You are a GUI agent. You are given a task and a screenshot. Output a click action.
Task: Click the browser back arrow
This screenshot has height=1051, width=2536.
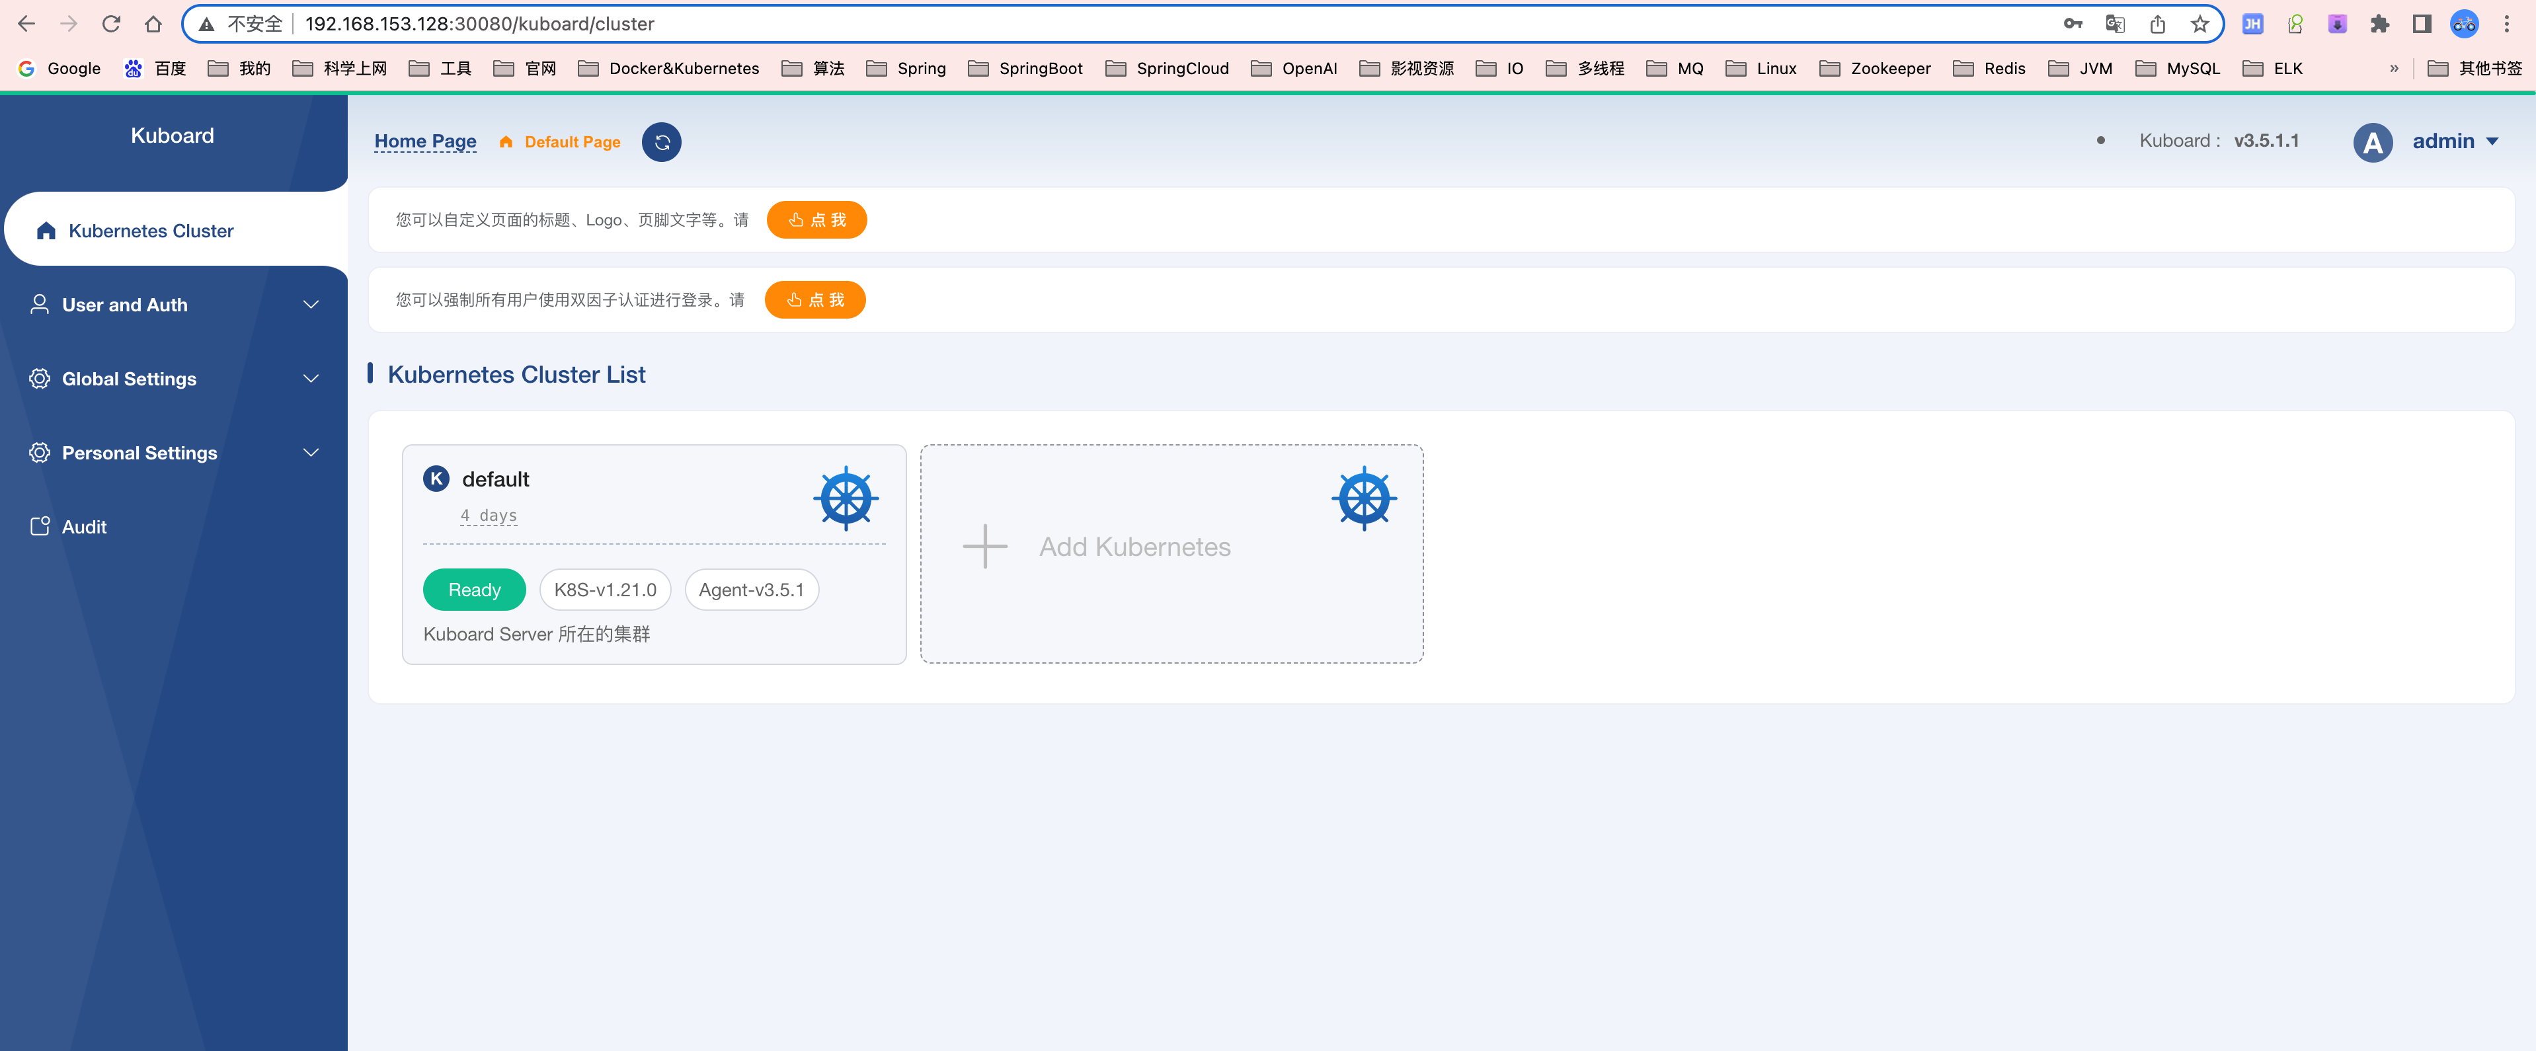pyautogui.click(x=26, y=24)
